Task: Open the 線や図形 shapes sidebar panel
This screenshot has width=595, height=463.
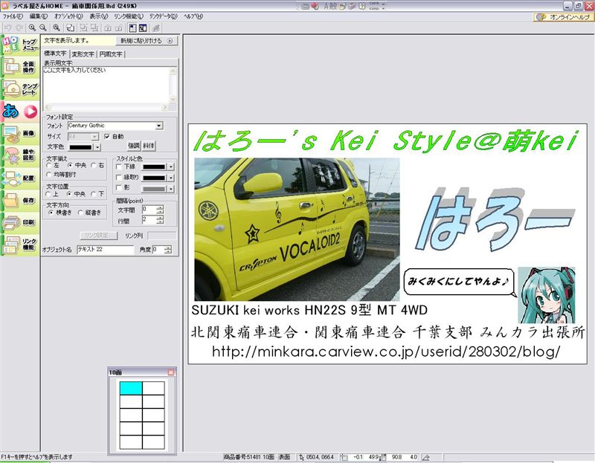Action: coord(20,155)
